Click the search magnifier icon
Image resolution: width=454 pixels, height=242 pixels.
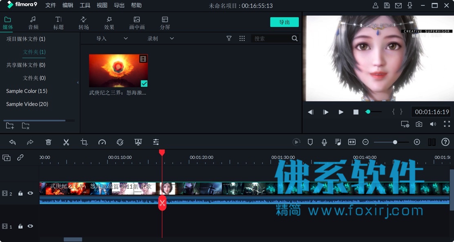pos(294,38)
